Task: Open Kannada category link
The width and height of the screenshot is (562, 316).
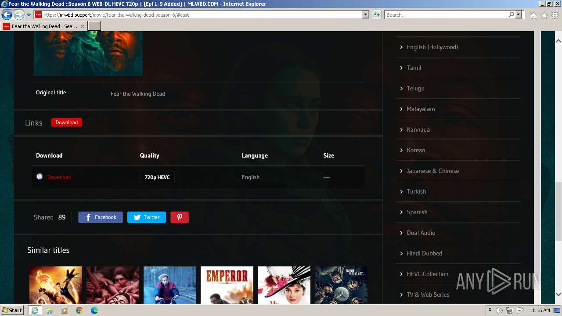Action: pos(418,129)
